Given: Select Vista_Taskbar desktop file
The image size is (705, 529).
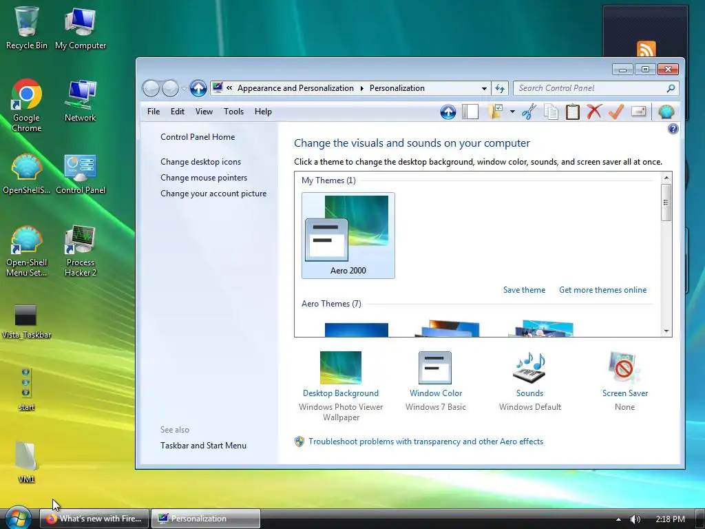Looking at the screenshot, I should pyautogui.click(x=26, y=321).
